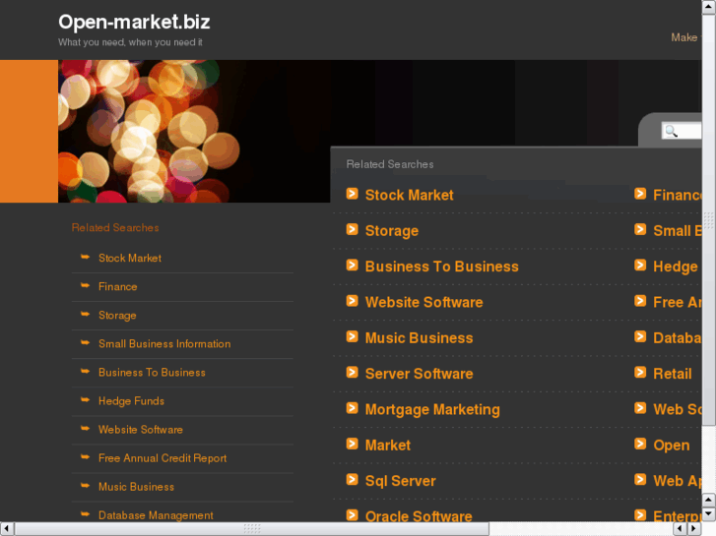Open Free Annual Credit Report link
The width and height of the screenshot is (716, 536).
163,458
